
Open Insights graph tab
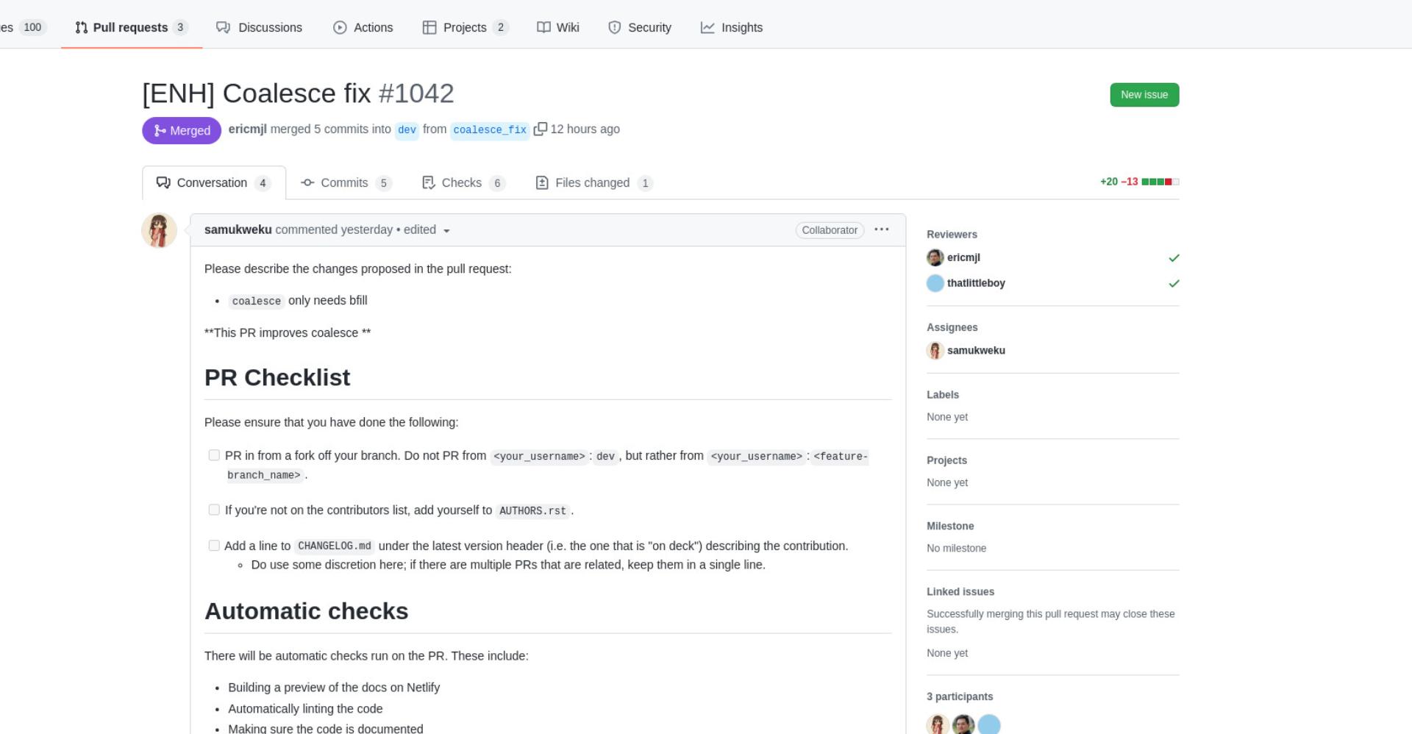pos(732,27)
